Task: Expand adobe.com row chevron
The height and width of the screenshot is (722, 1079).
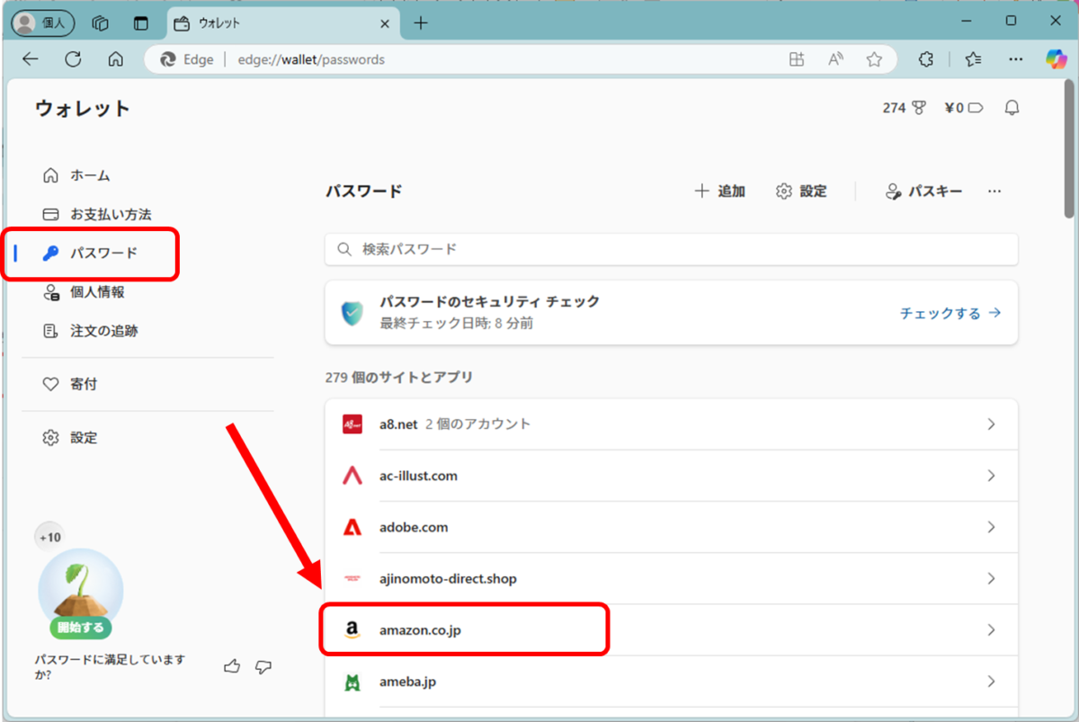Action: [x=991, y=527]
